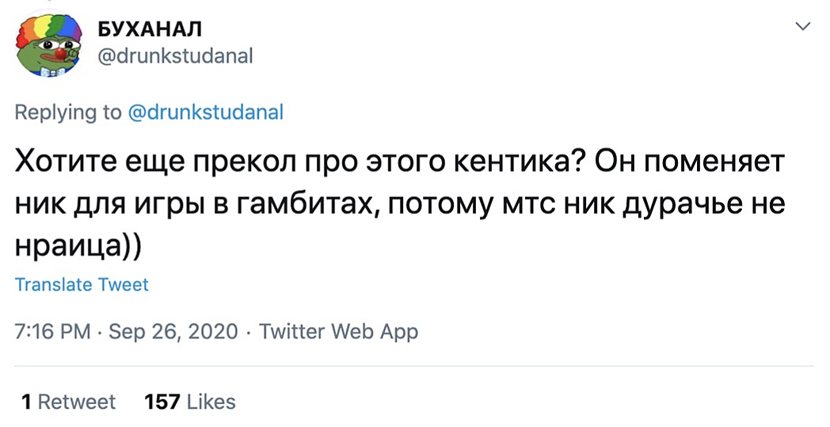Click the Translate Tweet link
Screen dimensions: 830x427
click(82, 284)
